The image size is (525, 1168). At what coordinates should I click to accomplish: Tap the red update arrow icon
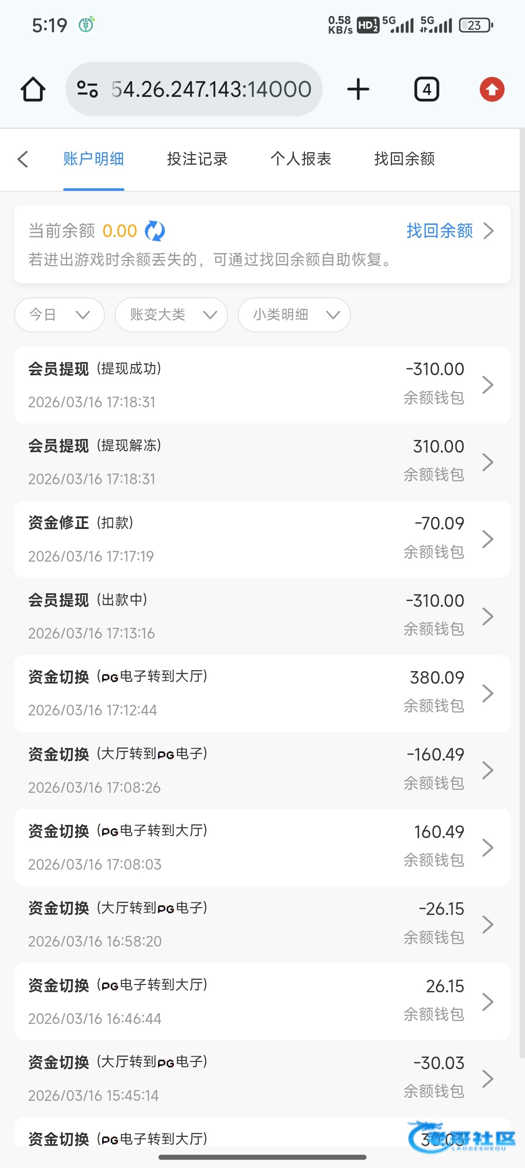click(492, 90)
